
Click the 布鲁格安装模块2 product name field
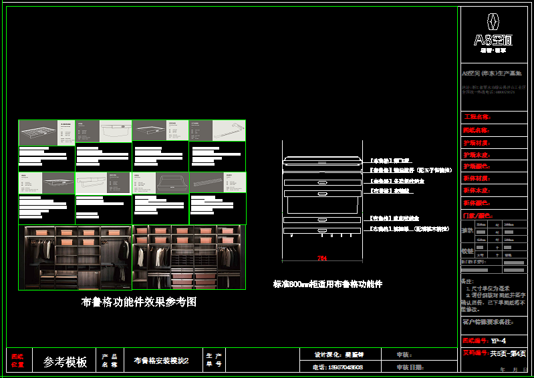161,361
